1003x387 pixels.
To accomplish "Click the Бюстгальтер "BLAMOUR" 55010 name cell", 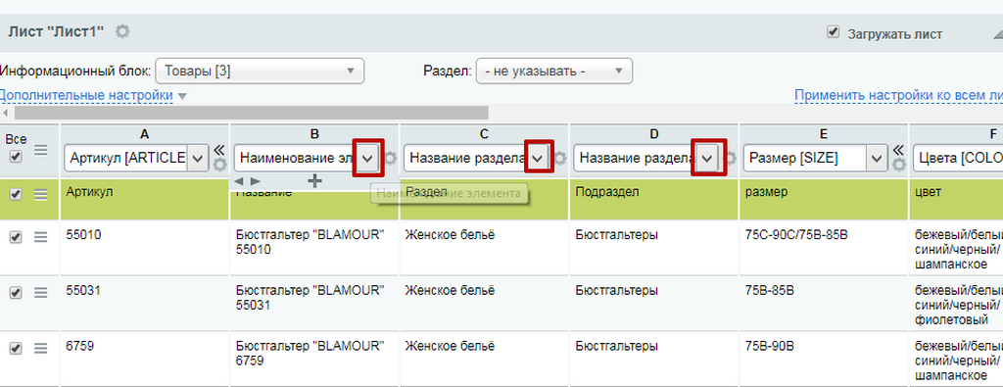I will (314, 248).
